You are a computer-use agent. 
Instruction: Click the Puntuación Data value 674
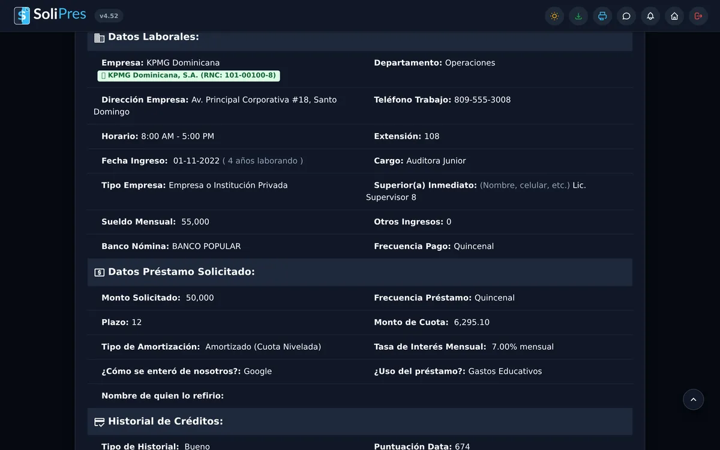(462, 447)
